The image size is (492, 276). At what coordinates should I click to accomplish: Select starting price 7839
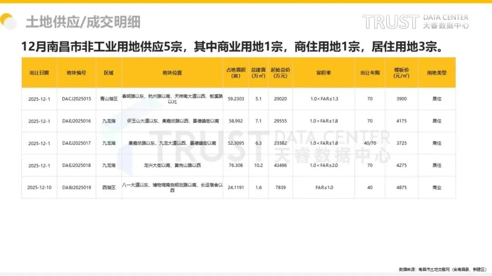[x=280, y=187]
